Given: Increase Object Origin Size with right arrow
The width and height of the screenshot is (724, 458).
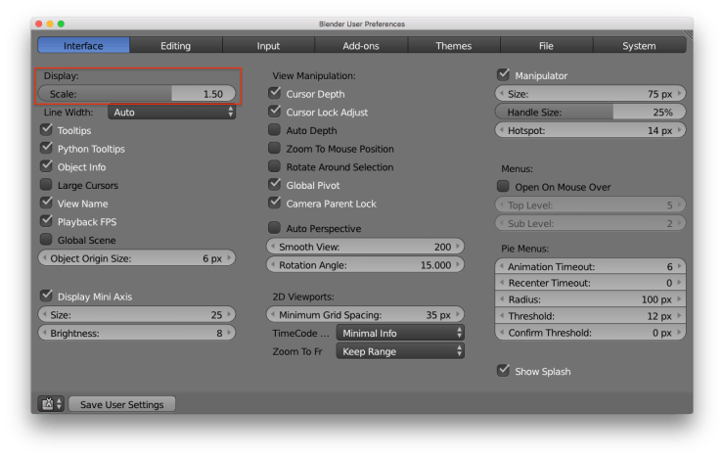Looking at the screenshot, I should point(229,258).
